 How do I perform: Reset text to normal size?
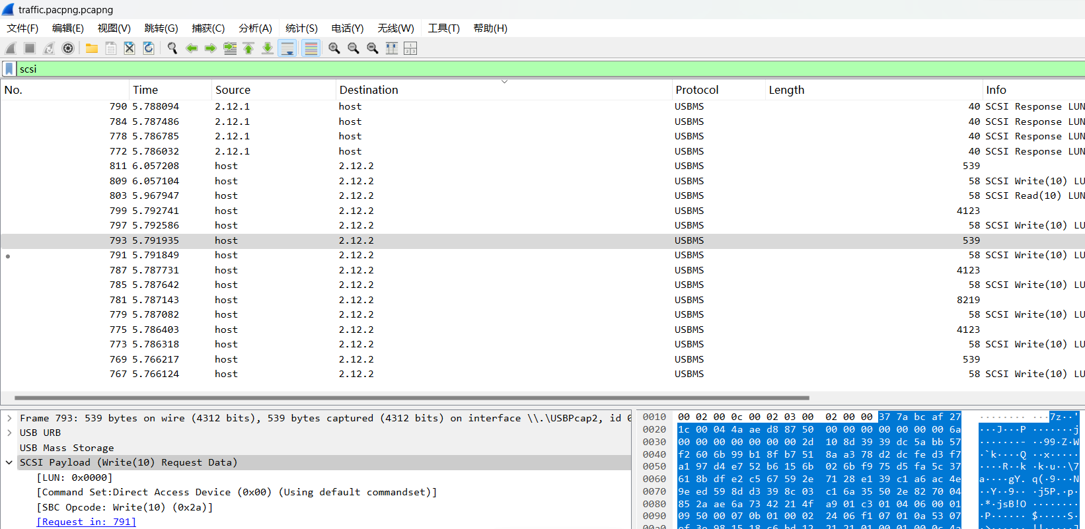coord(373,48)
